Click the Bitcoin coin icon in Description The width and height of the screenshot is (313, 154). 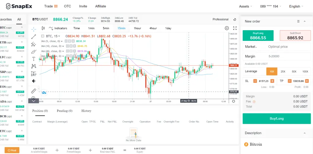(x=246, y=144)
